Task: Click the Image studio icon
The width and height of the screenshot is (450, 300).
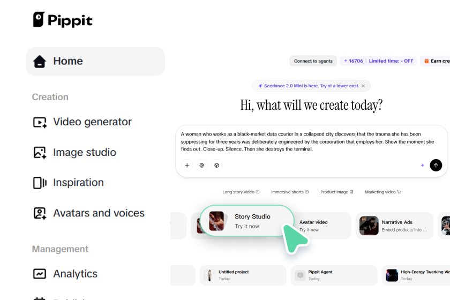Action: pos(40,153)
